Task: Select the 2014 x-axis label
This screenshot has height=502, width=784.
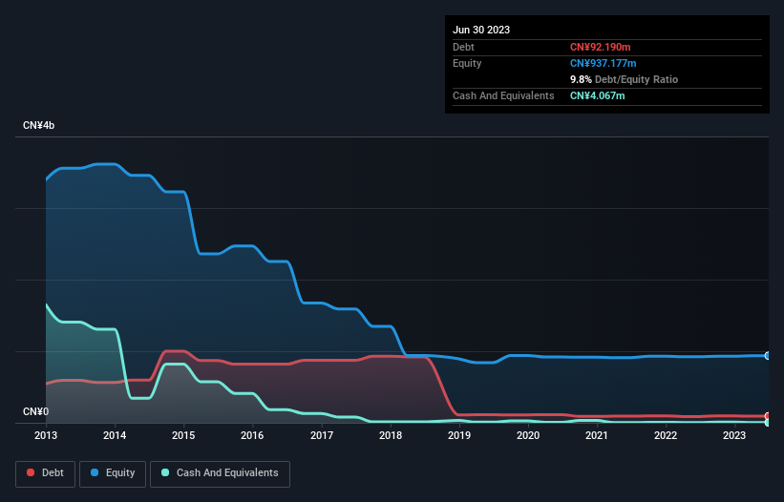Action: (x=115, y=435)
